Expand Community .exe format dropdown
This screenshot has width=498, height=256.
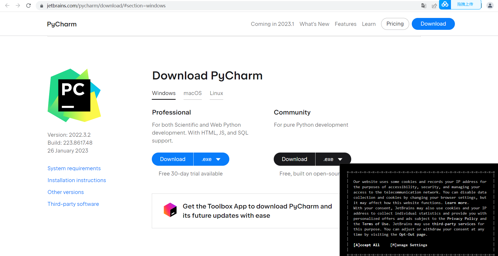pos(333,159)
